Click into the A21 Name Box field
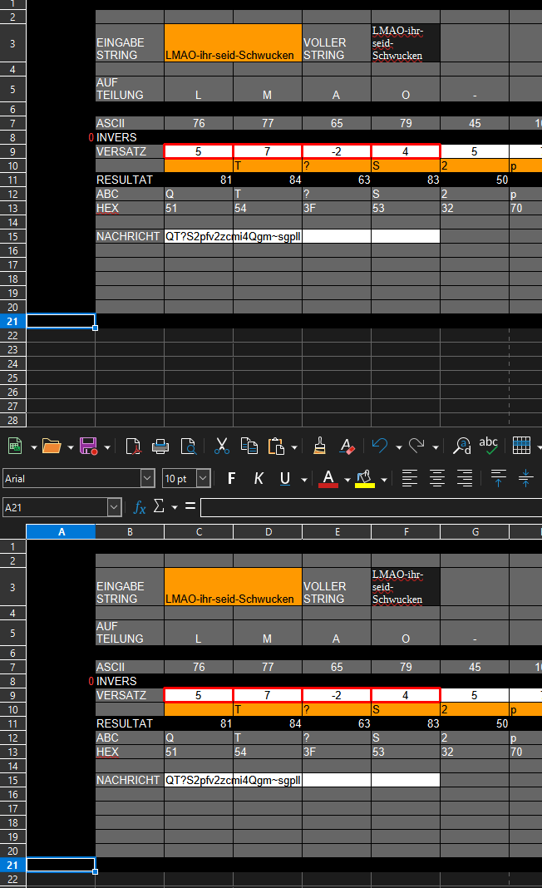Screen dimensions: 542x888 [55, 507]
